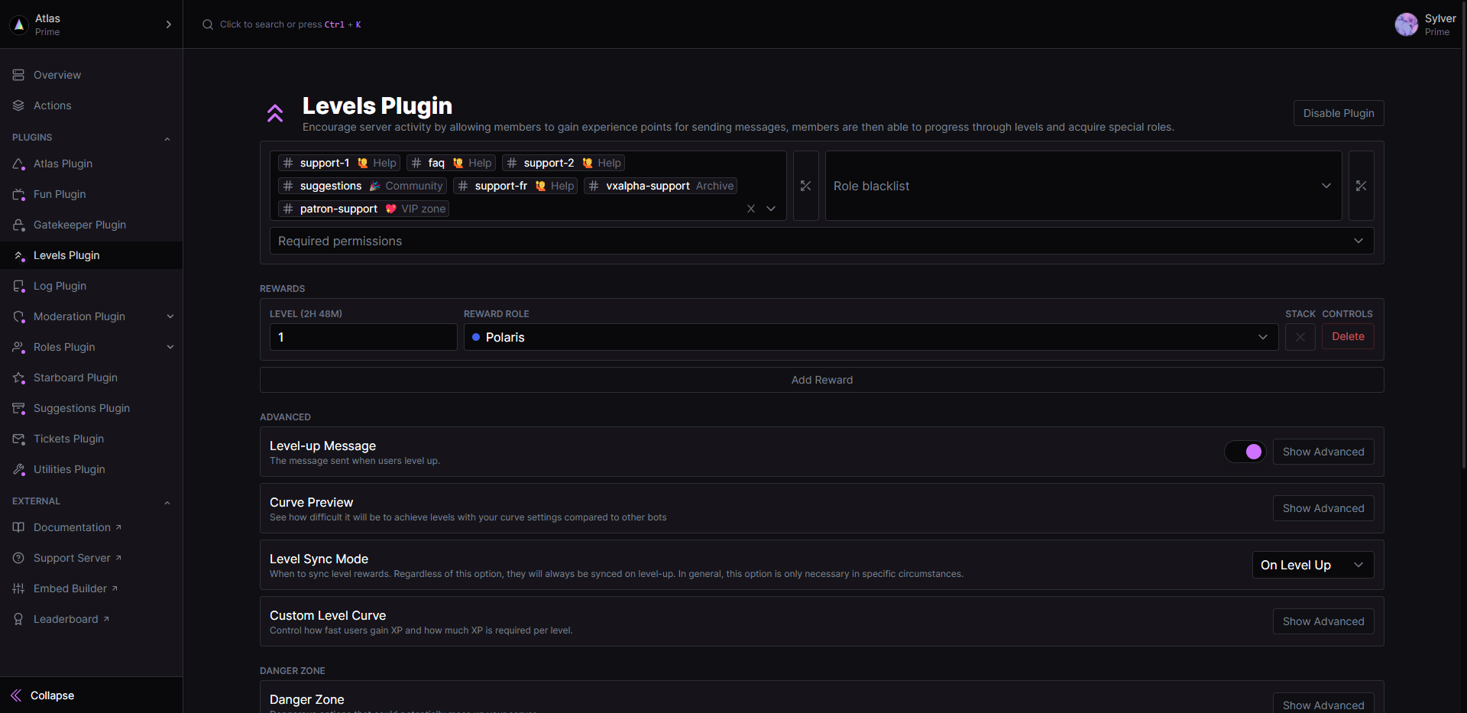
Task: Go to the Overview page
Action: coord(57,75)
